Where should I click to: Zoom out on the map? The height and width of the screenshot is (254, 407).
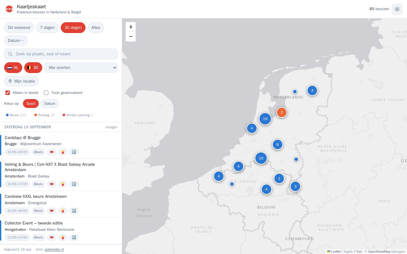click(x=131, y=37)
